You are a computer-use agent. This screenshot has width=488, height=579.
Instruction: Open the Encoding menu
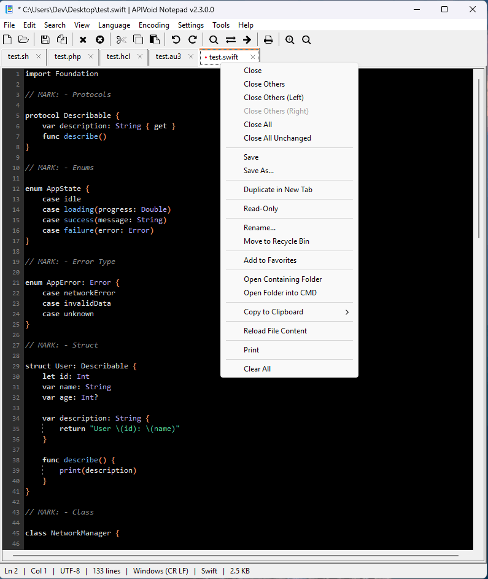pyautogui.click(x=154, y=25)
